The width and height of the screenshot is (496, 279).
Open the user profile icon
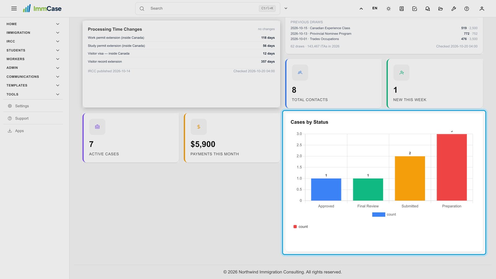pos(482,9)
